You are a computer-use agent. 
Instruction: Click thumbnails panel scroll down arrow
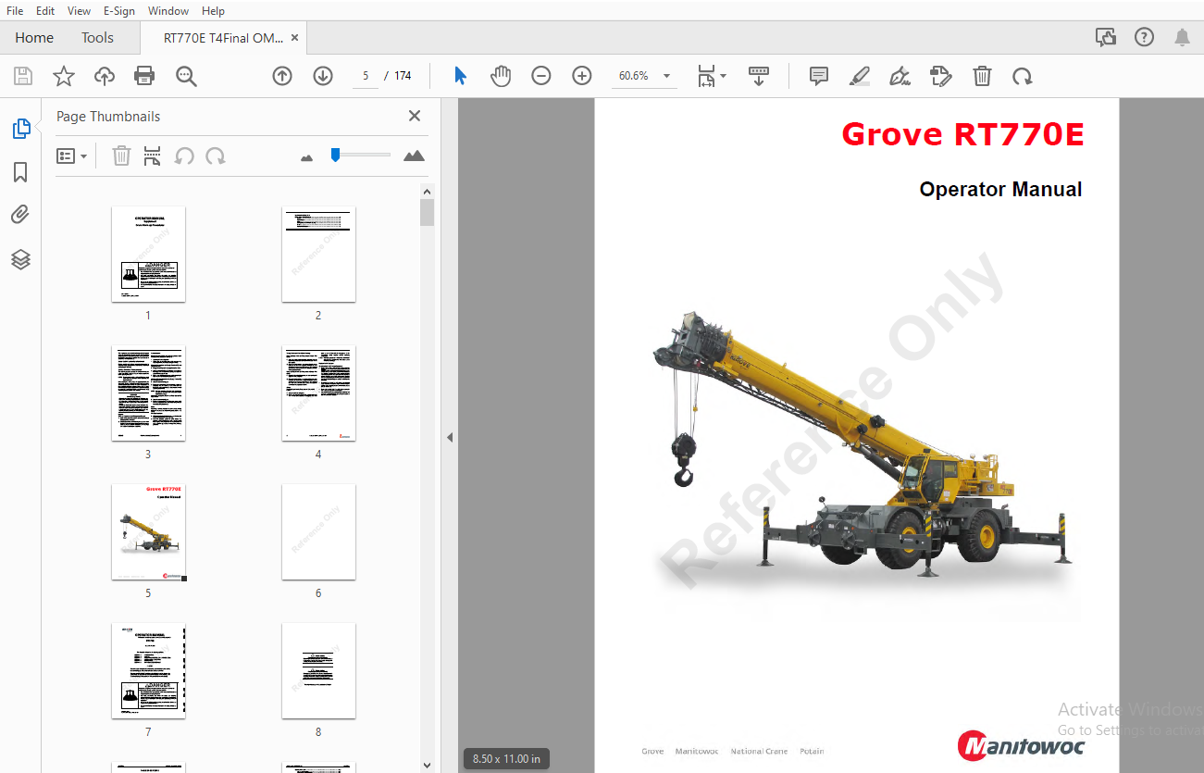(427, 765)
